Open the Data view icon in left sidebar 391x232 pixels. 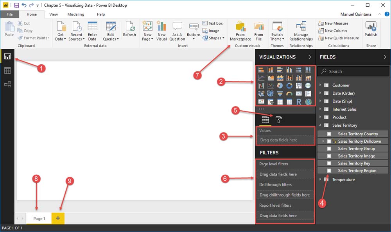pos(7,71)
